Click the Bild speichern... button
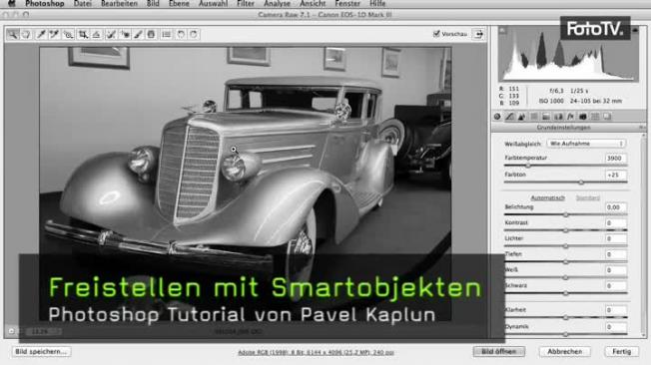This screenshot has width=651, height=365. point(41,352)
